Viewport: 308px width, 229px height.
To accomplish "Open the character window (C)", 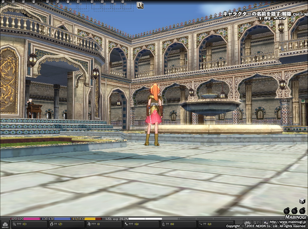I will (29, 224).
